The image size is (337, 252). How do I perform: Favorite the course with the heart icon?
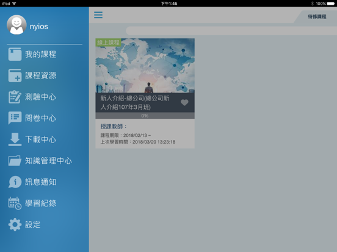click(x=184, y=102)
